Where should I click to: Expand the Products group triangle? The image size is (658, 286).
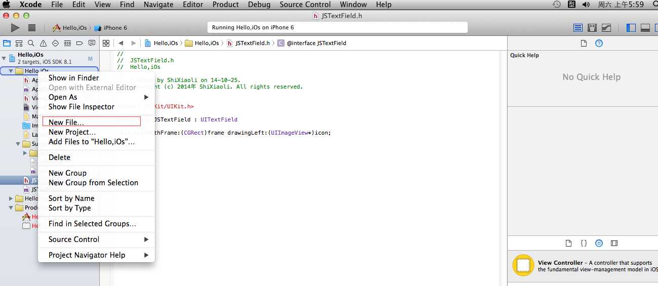pyautogui.click(x=11, y=208)
